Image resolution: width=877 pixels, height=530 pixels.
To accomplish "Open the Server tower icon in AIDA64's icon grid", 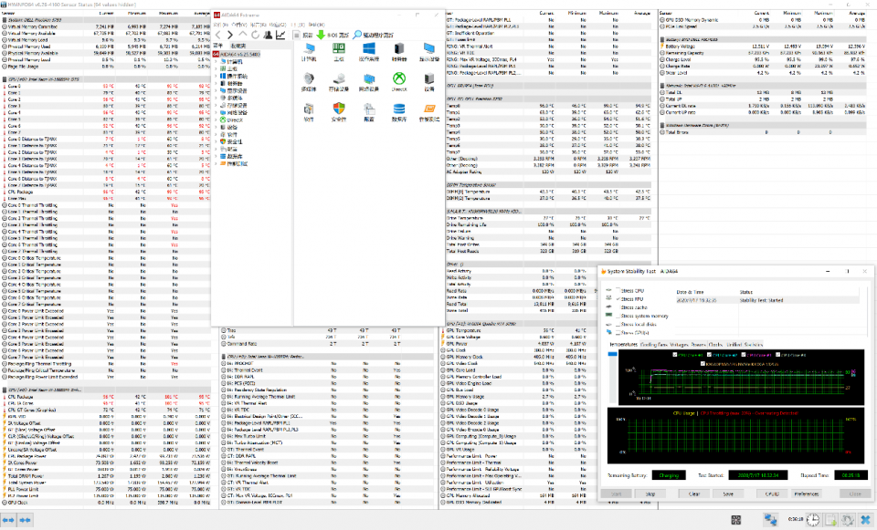I will [x=399, y=49].
